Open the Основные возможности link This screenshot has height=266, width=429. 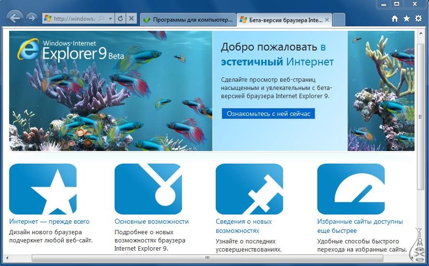(x=152, y=221)
